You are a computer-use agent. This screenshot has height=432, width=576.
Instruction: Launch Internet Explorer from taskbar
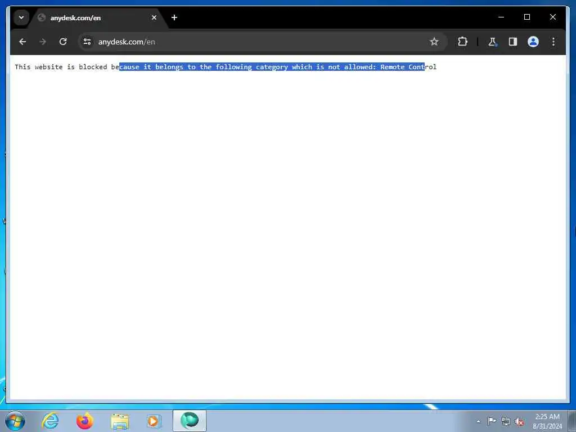[50, 421]
